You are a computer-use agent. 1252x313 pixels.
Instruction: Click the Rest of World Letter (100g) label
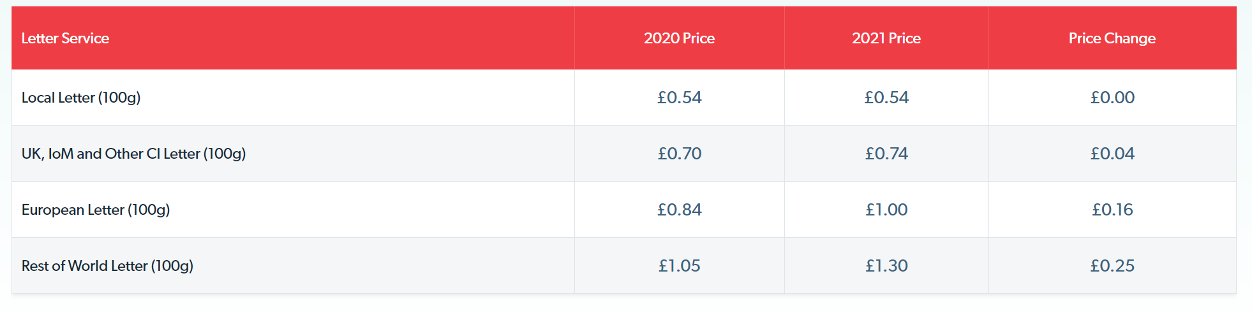click(107, 266)
